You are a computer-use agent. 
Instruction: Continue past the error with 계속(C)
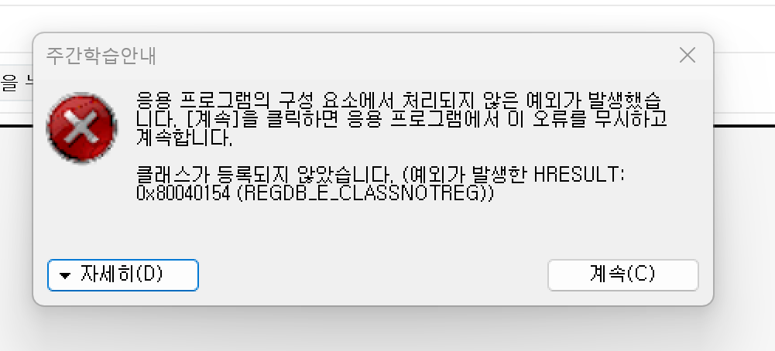[622, 275]
